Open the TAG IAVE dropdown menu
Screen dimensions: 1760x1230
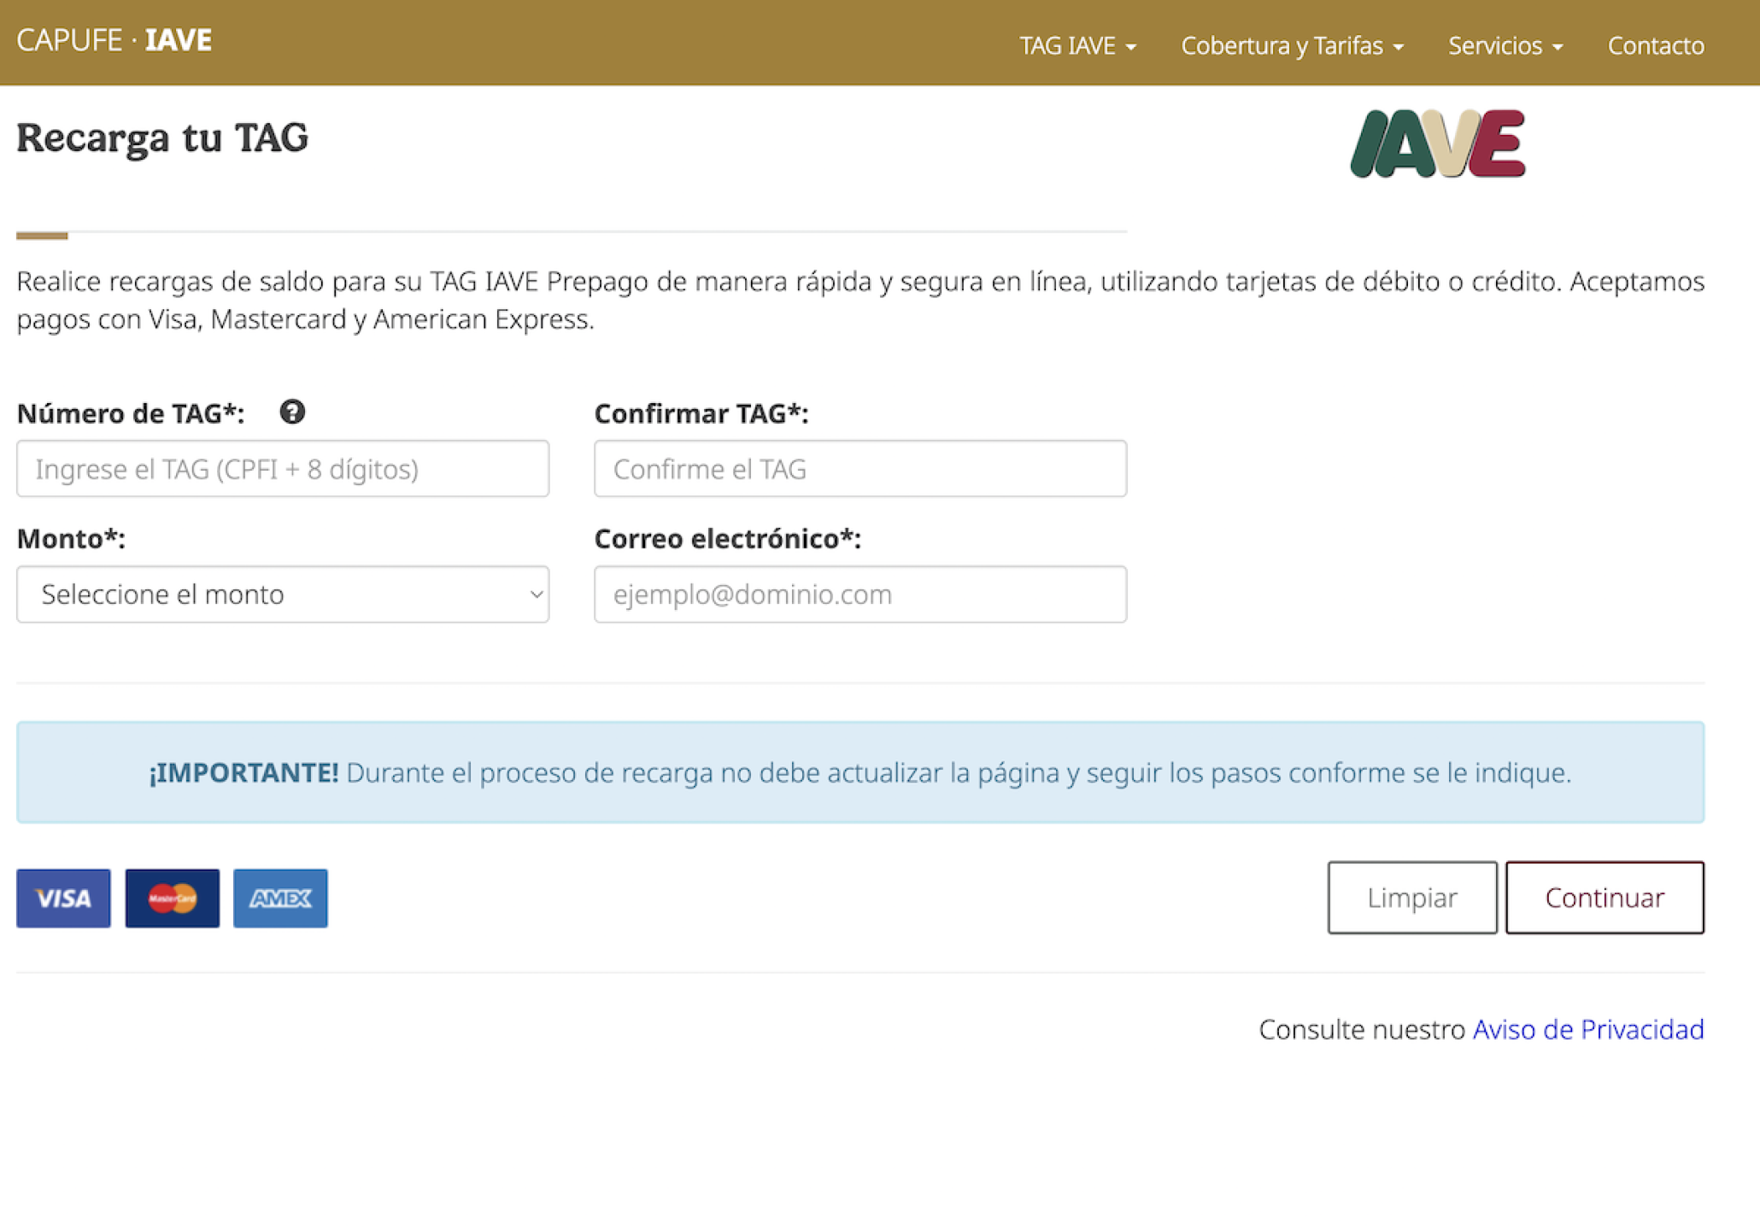coord(1077,45)
